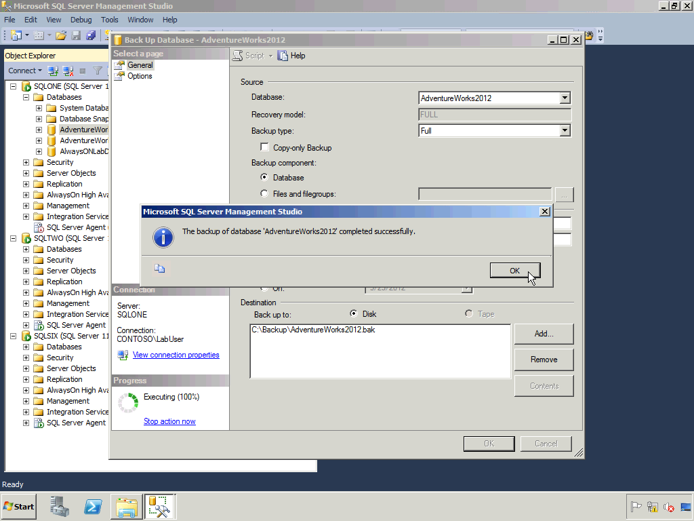
Task: Click the toolbar overflow options arrow
Action: coord(600,35)
